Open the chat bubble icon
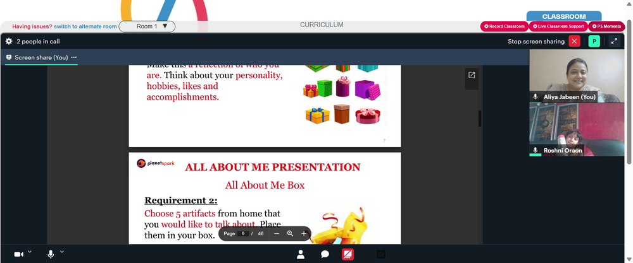The height and width of the screenshot is (263, 633). 325,254
